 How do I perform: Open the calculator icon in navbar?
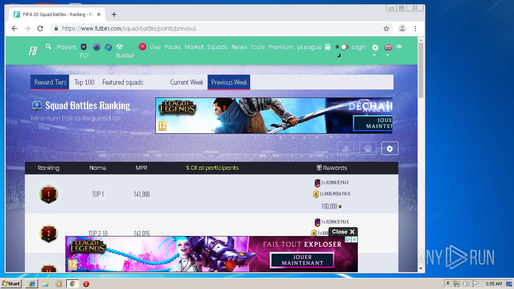[328, 47]
